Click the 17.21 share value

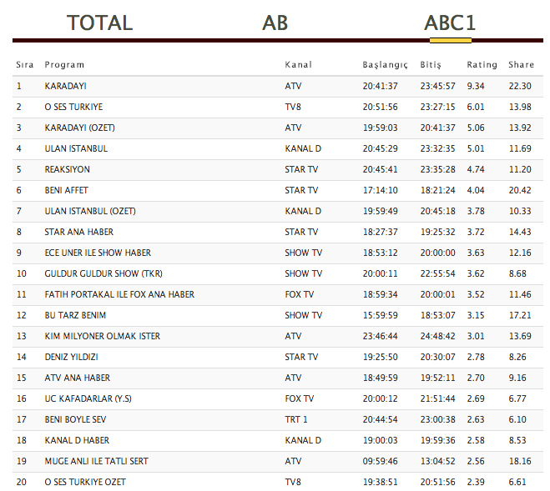[520, 315]
